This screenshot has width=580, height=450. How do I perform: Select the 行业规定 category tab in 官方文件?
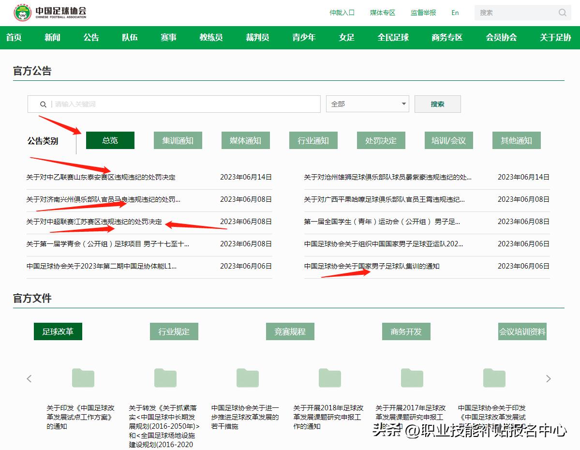coord(173,331)
